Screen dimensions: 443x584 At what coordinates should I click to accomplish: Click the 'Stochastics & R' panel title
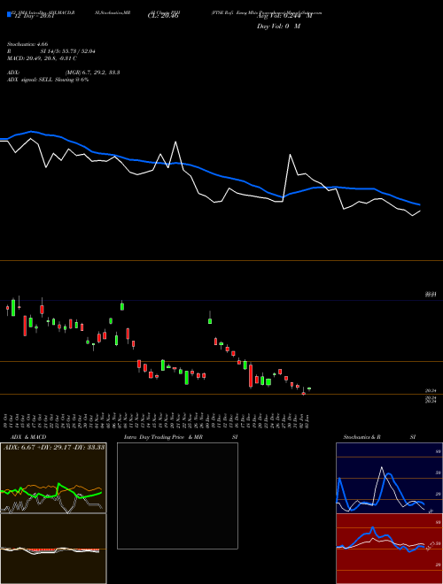tap(361, 437)
